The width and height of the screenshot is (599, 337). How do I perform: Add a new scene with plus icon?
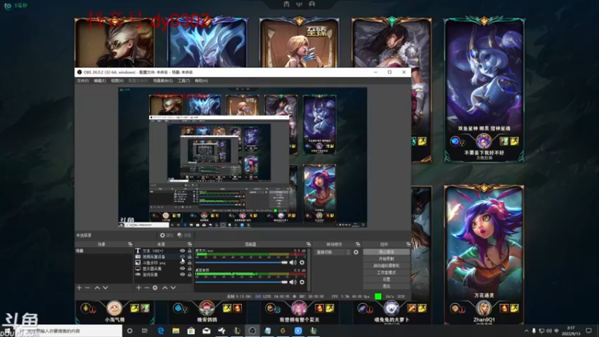pos(79,288)
